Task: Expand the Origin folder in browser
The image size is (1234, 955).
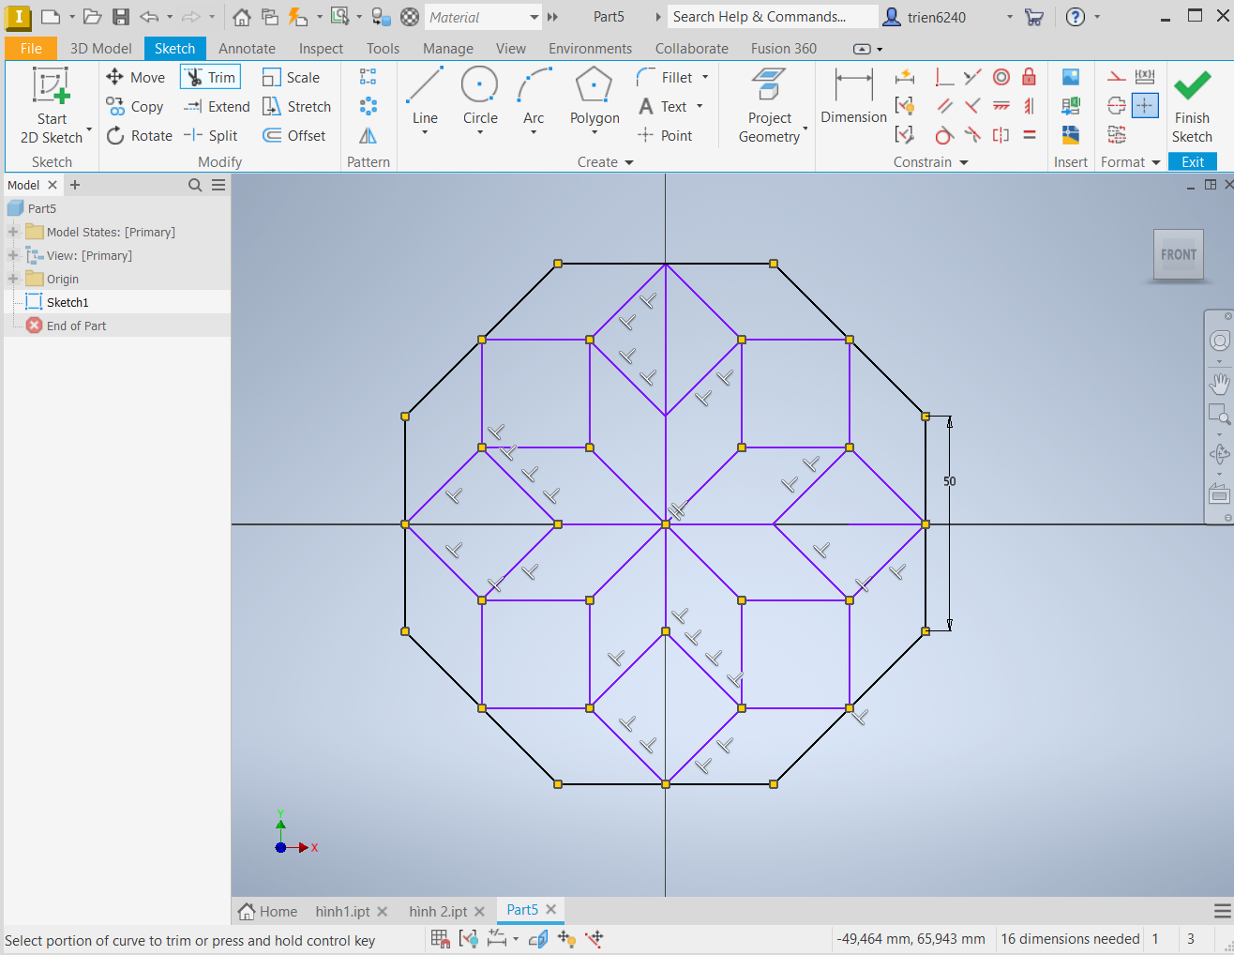Action: click(13, 279)
